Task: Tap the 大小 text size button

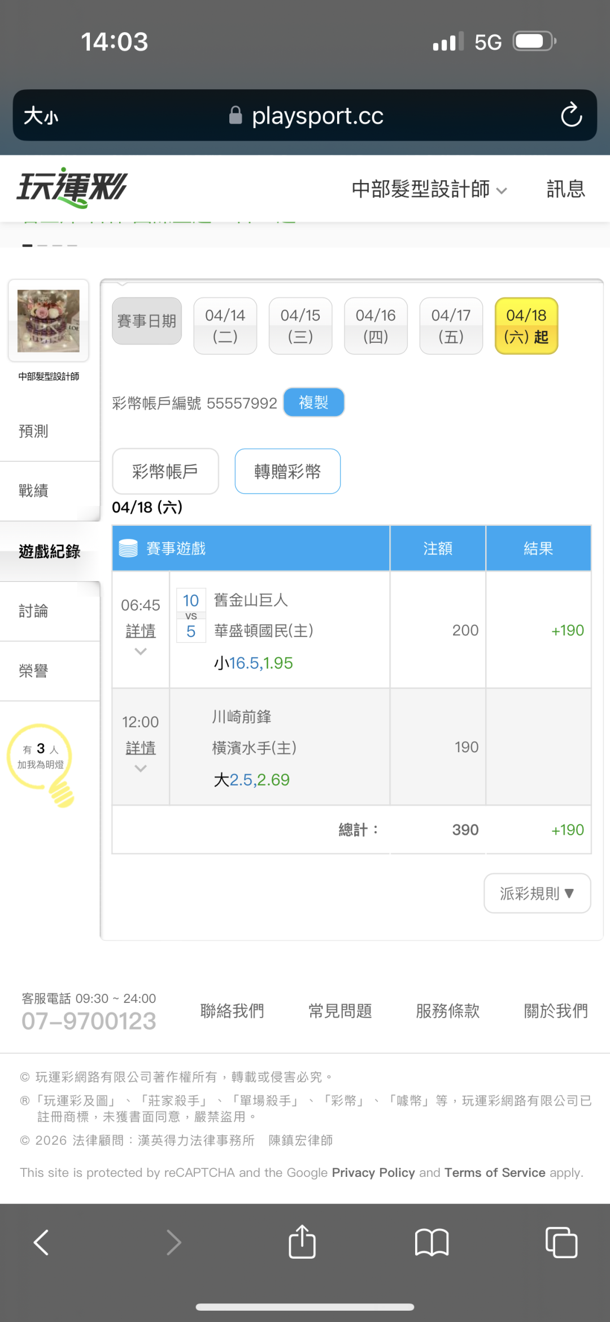Action: tap(41, 116)
